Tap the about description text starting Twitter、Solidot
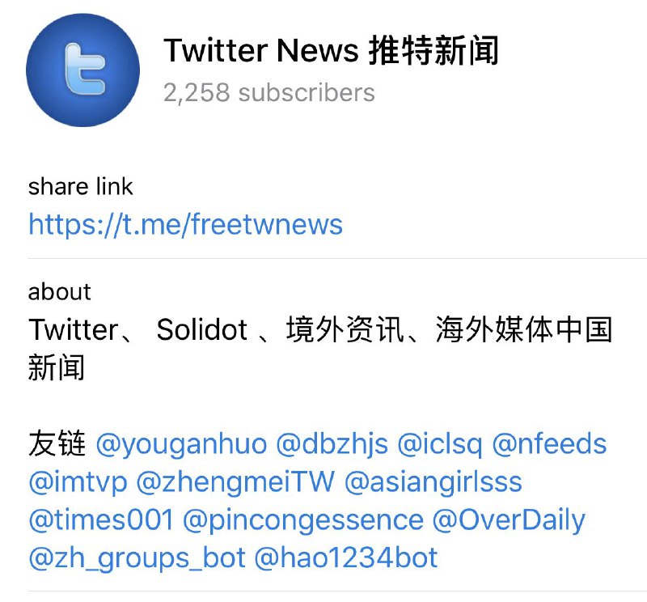The width and height of the screenshot is (647, 602). (x=319, y=349)
